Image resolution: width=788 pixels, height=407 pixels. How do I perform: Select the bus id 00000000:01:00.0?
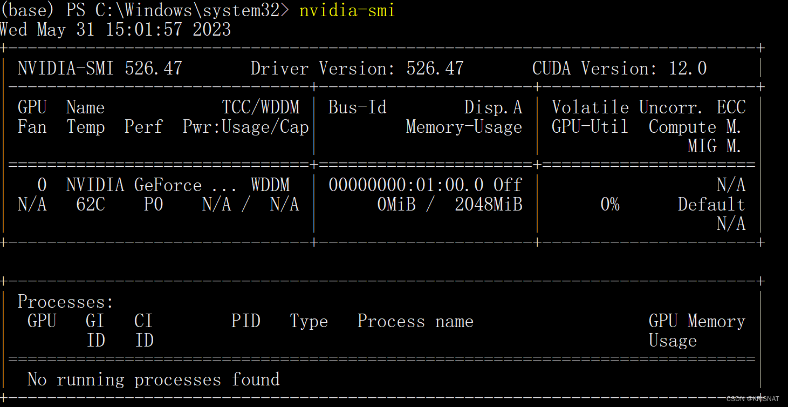(x=406, y=185)
